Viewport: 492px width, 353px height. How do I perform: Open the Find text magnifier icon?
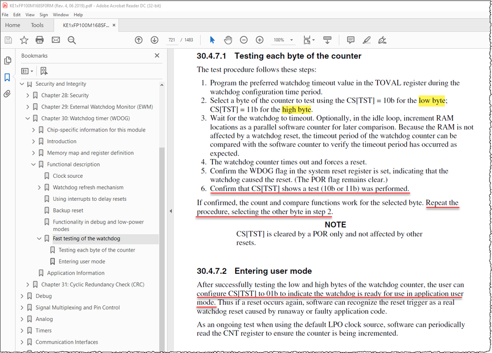[72, 40]
